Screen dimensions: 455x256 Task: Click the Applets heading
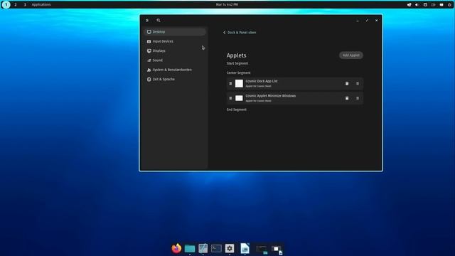pyautogui.click(x=236, y=55)
